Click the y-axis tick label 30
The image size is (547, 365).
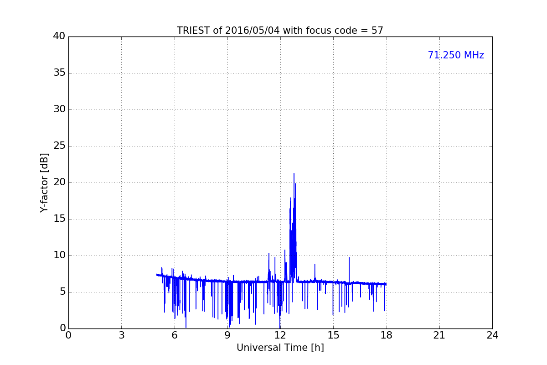click(x=59, y=109)
